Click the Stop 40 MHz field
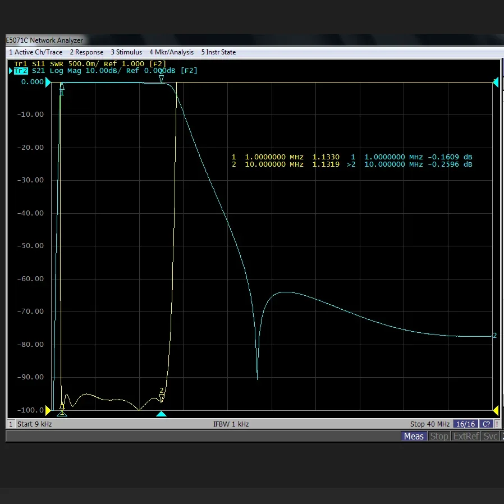Image resolution: width=504 pixels, height=504 pixels. click(x=430, y=424)
